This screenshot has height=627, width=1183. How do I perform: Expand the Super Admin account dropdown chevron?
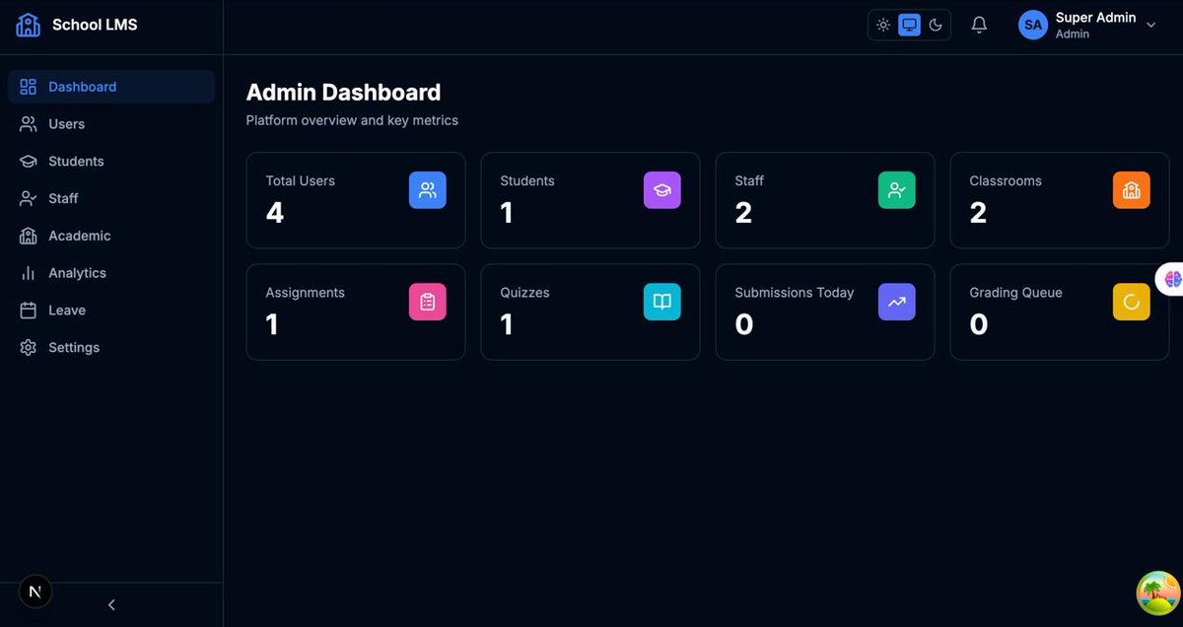pos(1150,25)
